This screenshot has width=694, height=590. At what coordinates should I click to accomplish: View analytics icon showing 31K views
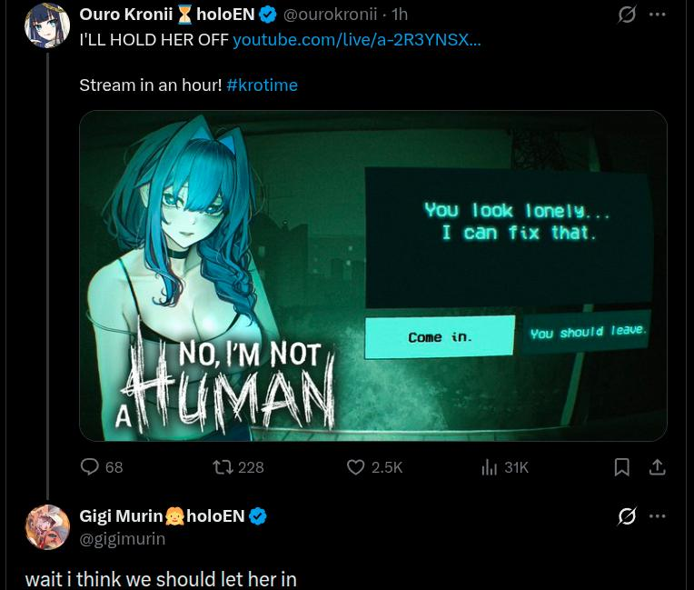[489, 467]
